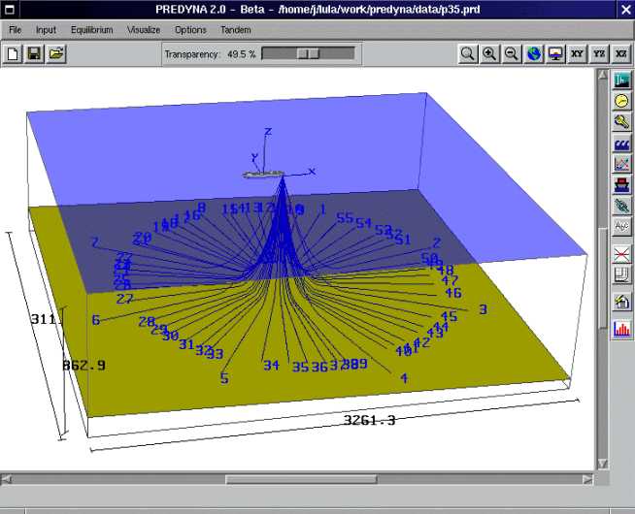Save the file with the floppy disk icon

point(34,53)
